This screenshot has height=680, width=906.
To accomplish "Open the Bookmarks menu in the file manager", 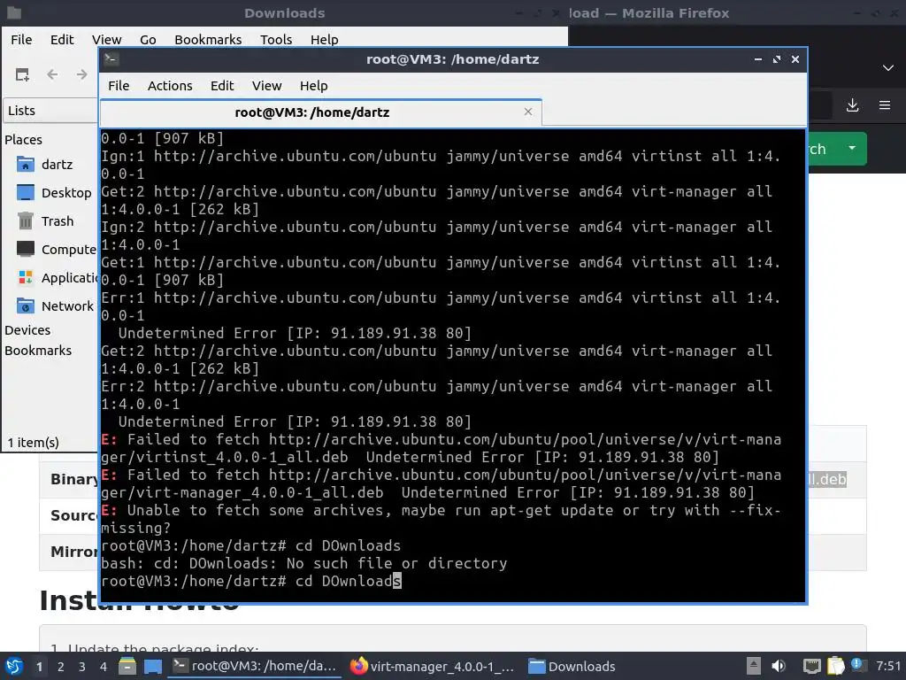I will [x=208, y=39].
